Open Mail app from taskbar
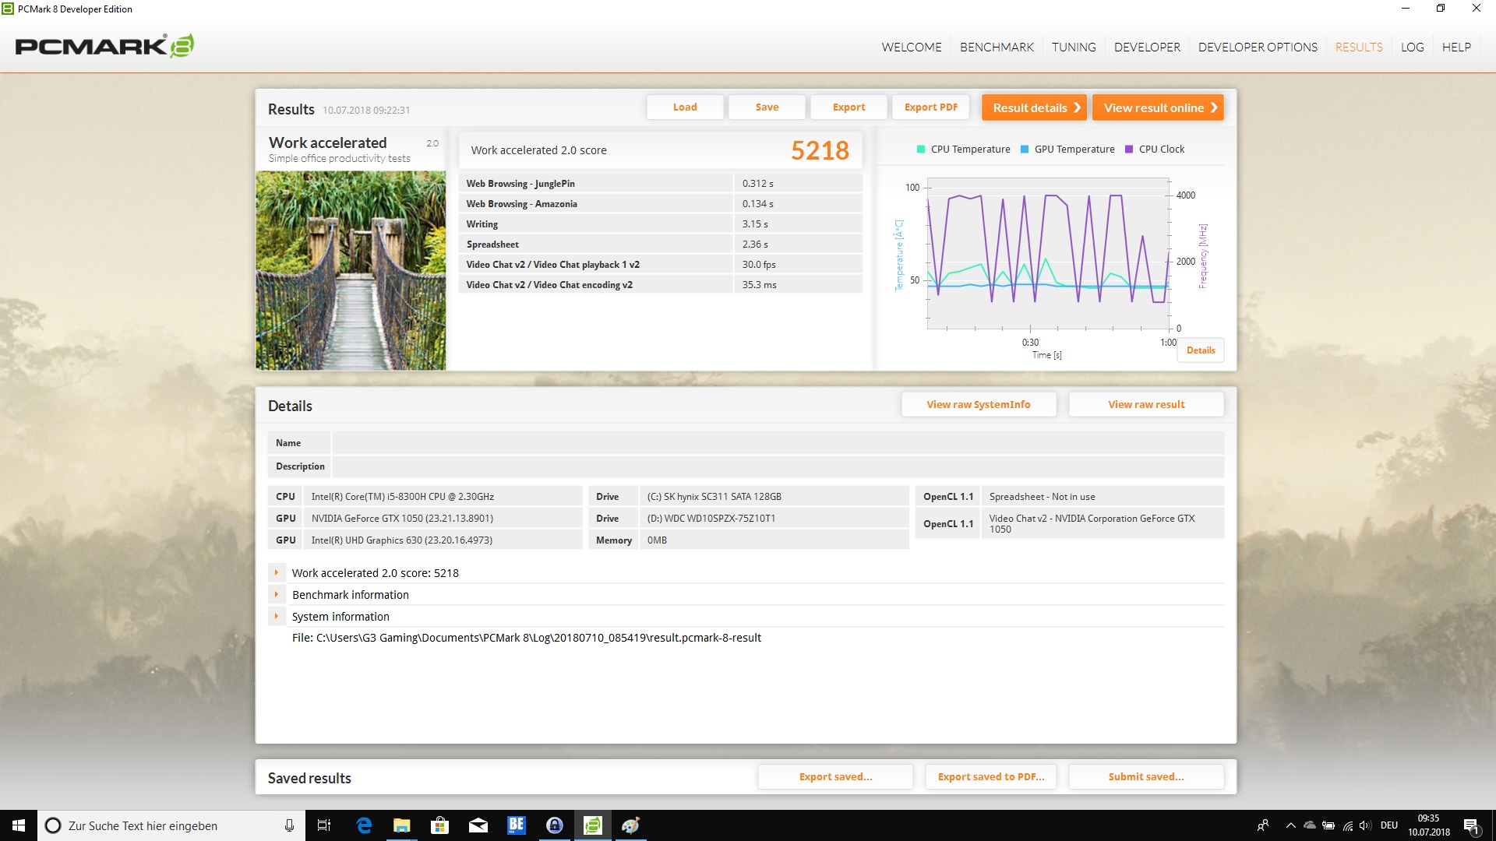1496x841 pixels. click(478, 825)
